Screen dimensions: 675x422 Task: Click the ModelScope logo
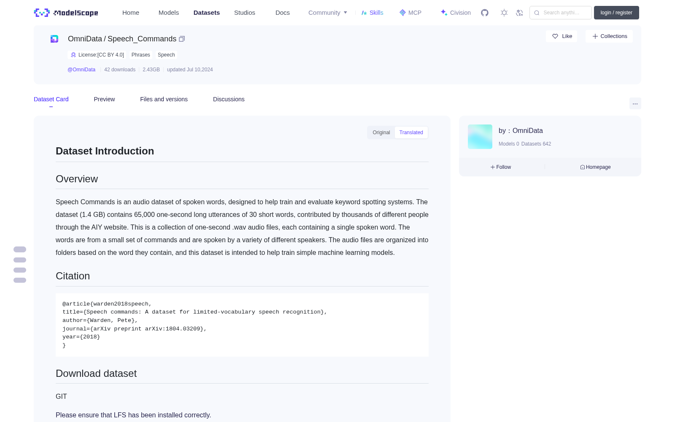(66, 13)
